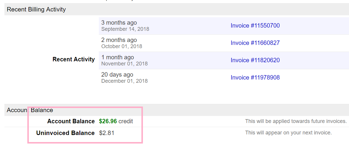The height and width of the screenshot is (162, 349).
Task: Click the bold Uninvoiced Balance label
Action: [65, 133]
